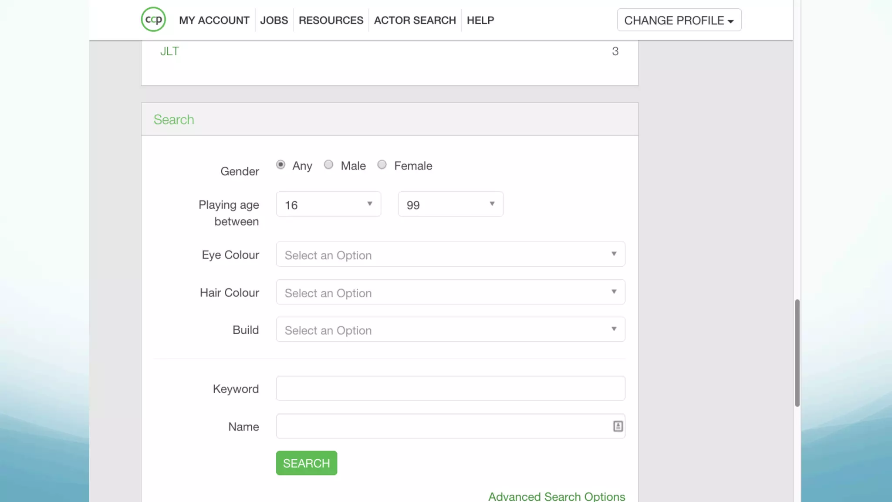Screen dimensions: 892x502
Task: Open the My Account menu
Action: (214, 20)
